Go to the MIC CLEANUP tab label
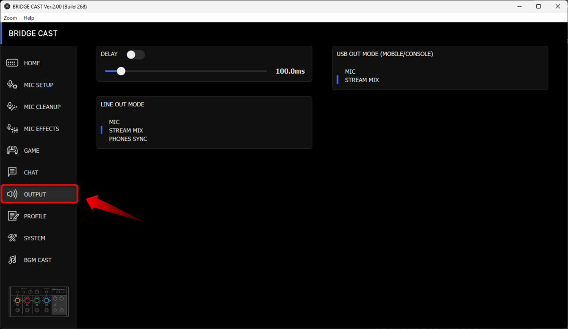Viewport: 568px width, 329px height. pyautogui.click(x=42, y=107)
